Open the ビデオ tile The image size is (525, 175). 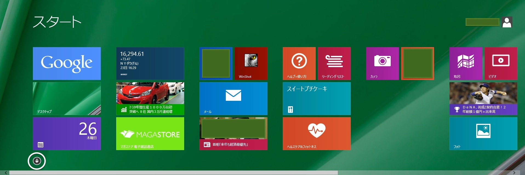point(501,64)
